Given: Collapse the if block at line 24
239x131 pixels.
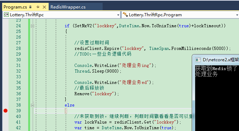Looking at the screenshot, I should point(32,26).
